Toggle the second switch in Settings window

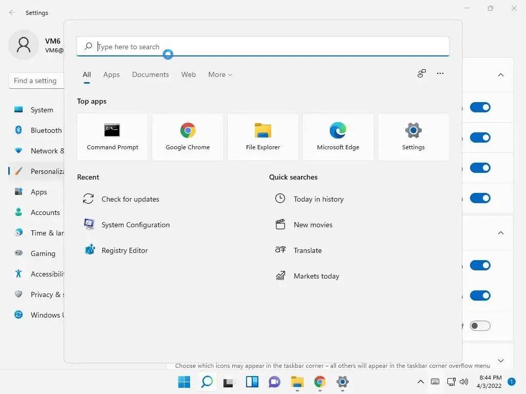pyautogui.click(x=480, y=137)
